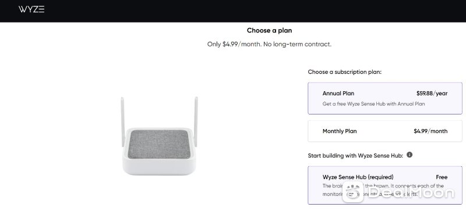466x211 pixels.
Task: Click the "Choose a plan" heading
Action: click(x=269, y=30)
